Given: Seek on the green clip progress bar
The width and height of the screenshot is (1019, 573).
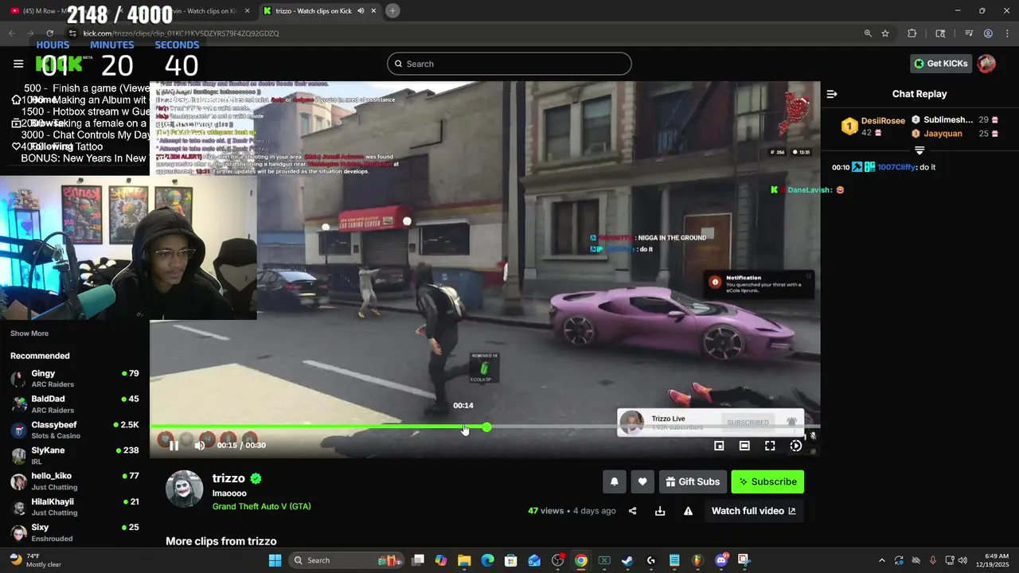Looking at the screenshot, I should (x=485, y=427).
